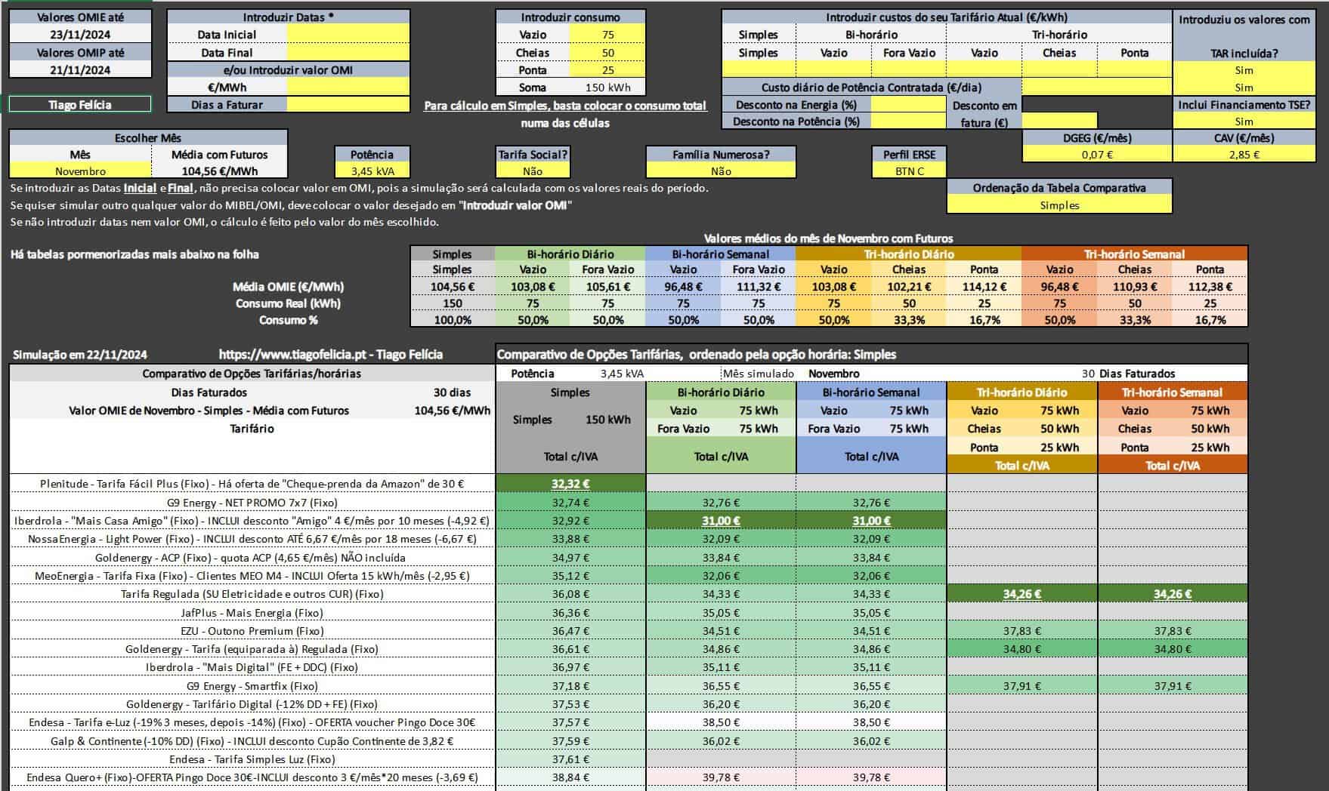This screenshot has height=791, width=1329.
Task: Click Média OMIE Simples value 104,56 €
Action: click(x=452, y=287)
